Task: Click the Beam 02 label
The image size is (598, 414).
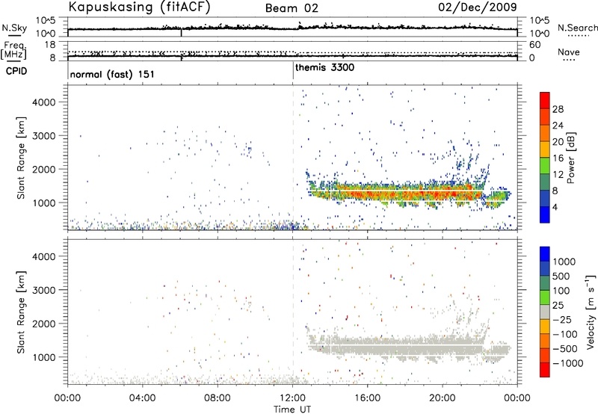Action: coord(292,8)
